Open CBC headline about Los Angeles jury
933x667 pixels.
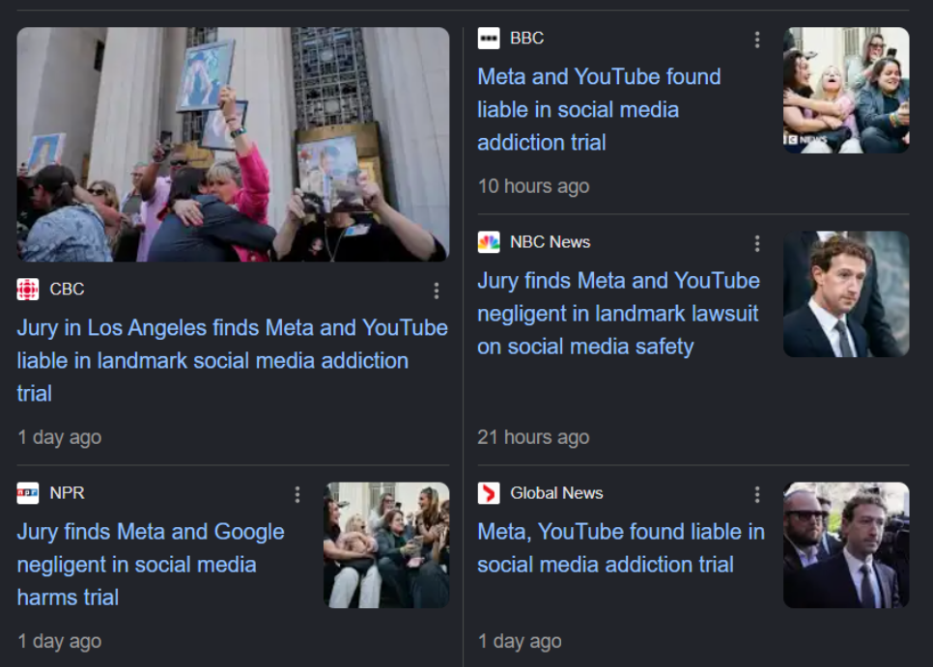pos(232,360)
